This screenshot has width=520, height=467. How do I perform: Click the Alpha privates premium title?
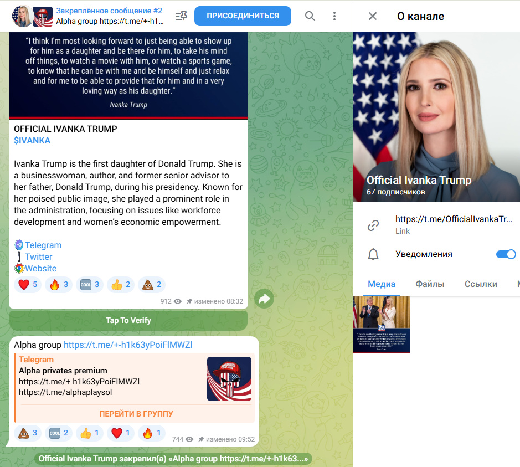click(x=63, y=371)
